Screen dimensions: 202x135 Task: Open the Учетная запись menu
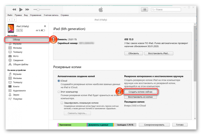51,15
